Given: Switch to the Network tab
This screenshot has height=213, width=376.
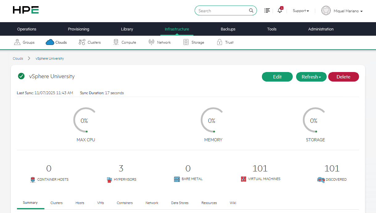Looking at the screenshot, I should tap(152, 203).
